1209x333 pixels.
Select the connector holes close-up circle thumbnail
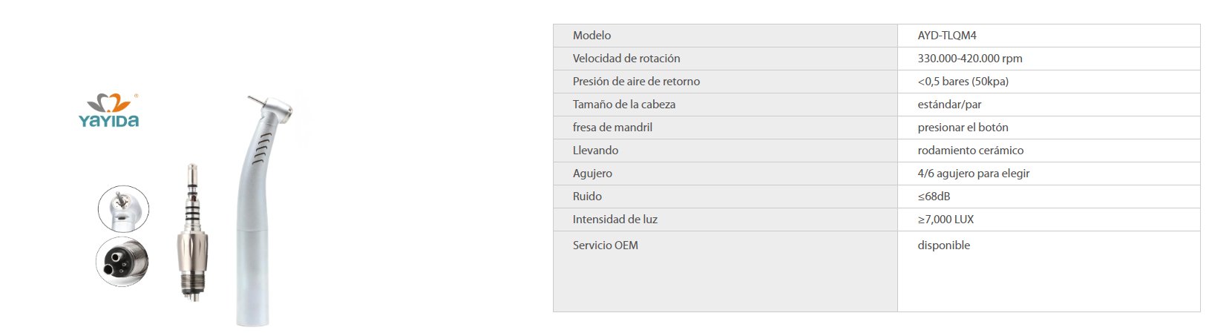coord(122,262)
